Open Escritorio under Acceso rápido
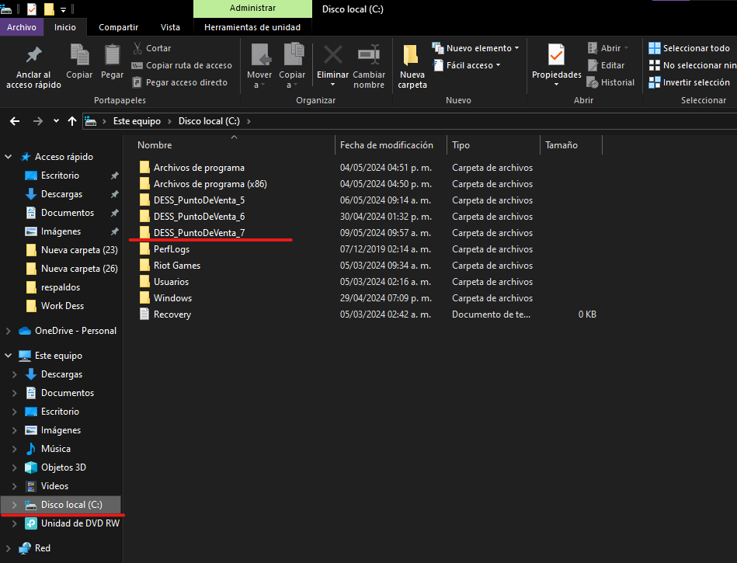This screenshot has height=563, width=737. click(60, 176)
